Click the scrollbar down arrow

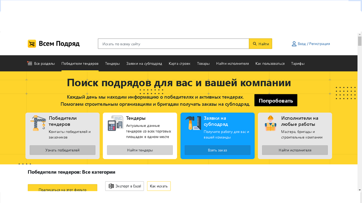360,190
